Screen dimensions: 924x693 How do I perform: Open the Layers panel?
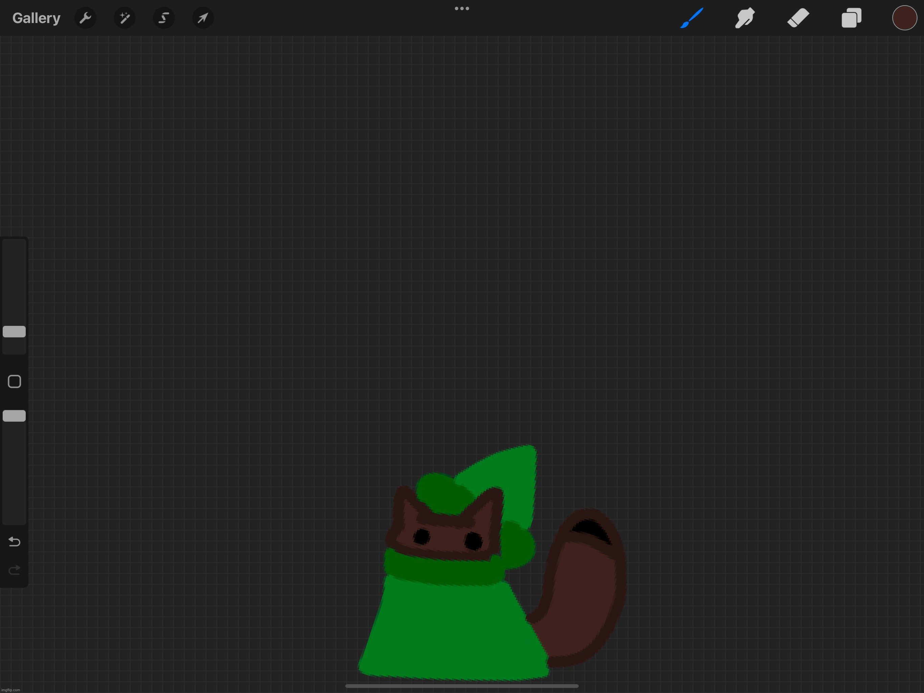click(x=851, y=18)
